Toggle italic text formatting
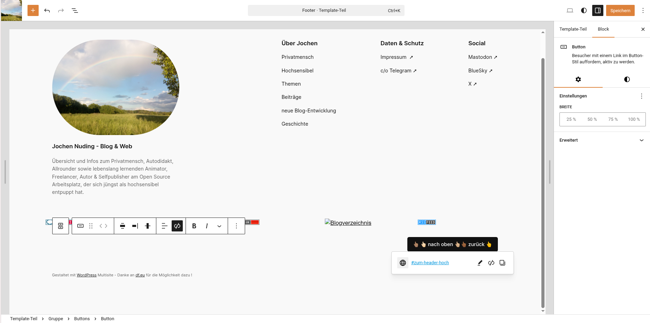 point(207,226)
